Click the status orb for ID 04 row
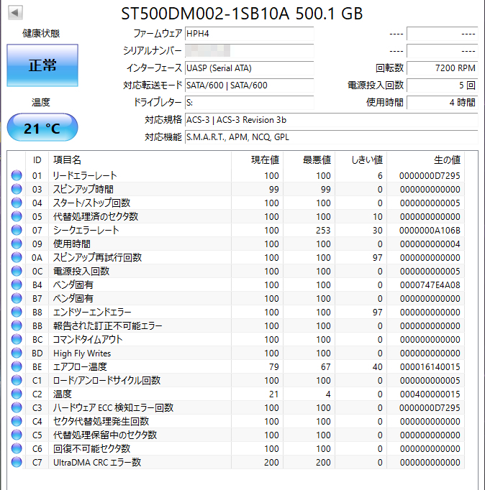This screenshot has width=485, height=490. coord(17,203)
